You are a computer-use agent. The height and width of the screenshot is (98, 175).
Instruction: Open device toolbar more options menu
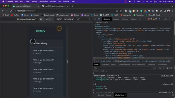click(89, 19)
